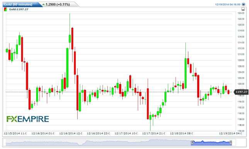This screenshot has height=149, width=249.
Task: Open the 1.2900 (+0.11%) change tab
Action: click(58, 5)
